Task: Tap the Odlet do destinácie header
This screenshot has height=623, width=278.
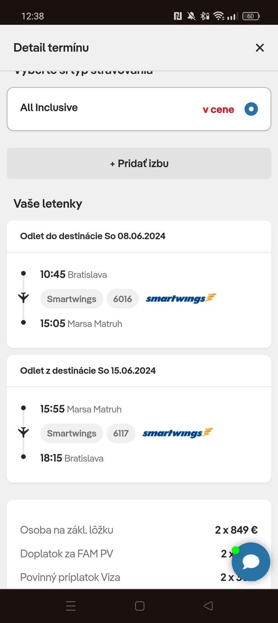Action: point(93,236)
